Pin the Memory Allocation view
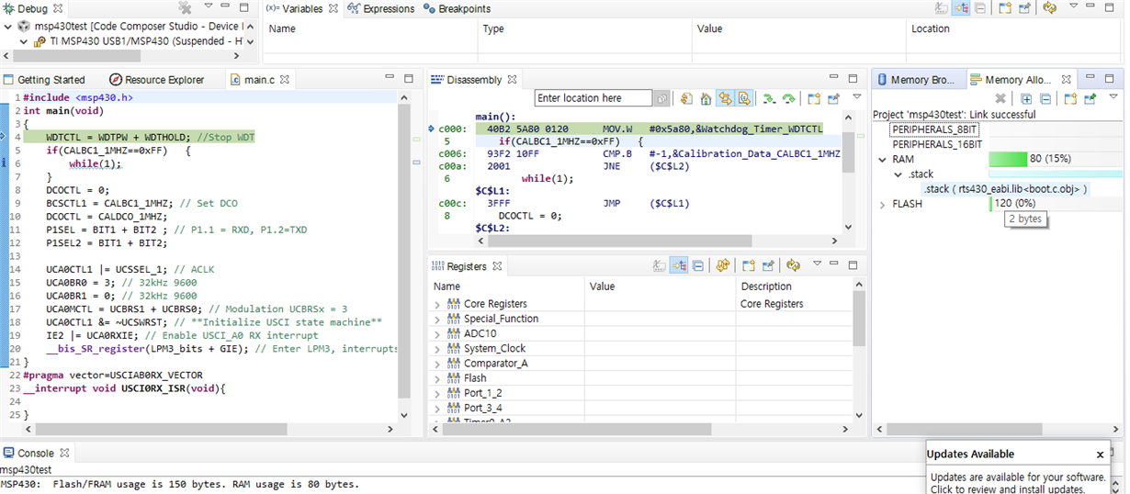This screenshot has width=1130, height=494. pyautogui.click(x=1089, y=98)
